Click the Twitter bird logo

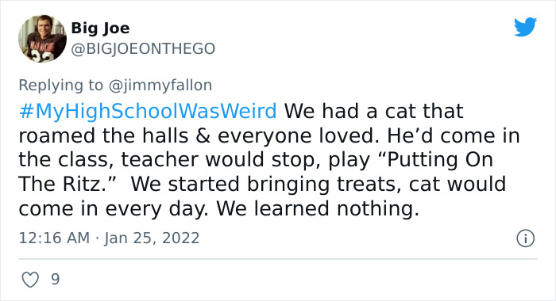coord(525,26)
